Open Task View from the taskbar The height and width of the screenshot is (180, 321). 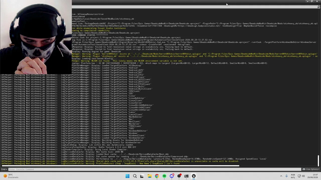click(142, 176)
